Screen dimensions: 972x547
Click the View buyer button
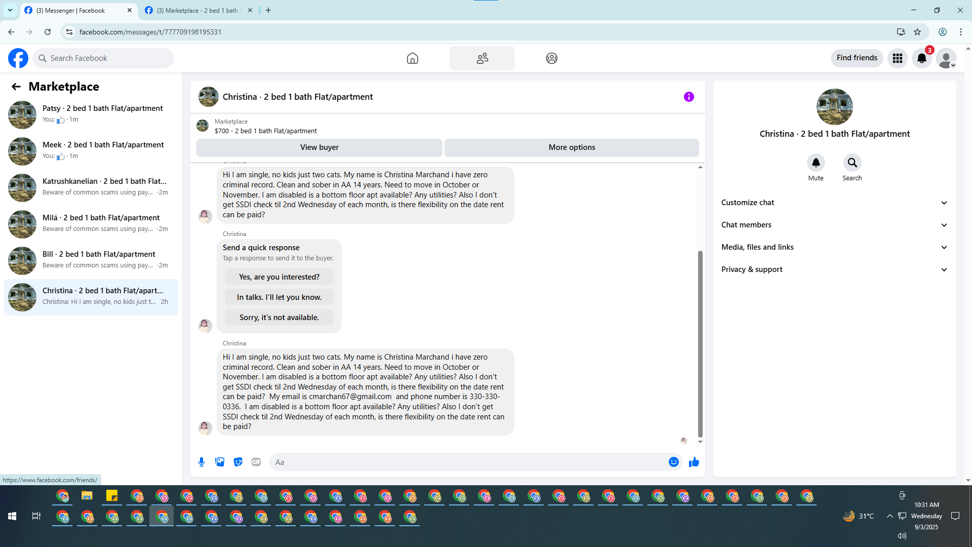[x=319, y=147]
